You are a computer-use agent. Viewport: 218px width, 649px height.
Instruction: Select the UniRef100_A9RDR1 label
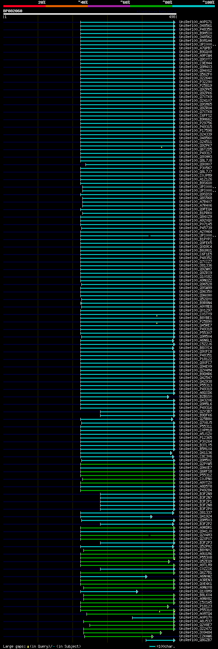click(196, 527)
